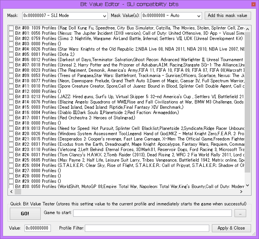Select the 'Bit #30: 0050 Profiles' row
Viewport: 259px width, 239px height.
coord(127,187)
